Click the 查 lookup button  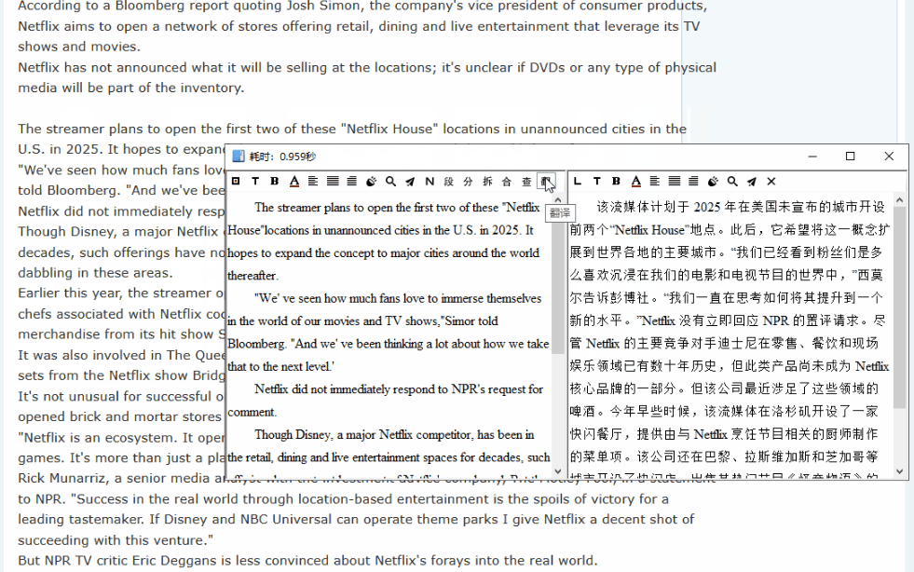tap(526, 182)
